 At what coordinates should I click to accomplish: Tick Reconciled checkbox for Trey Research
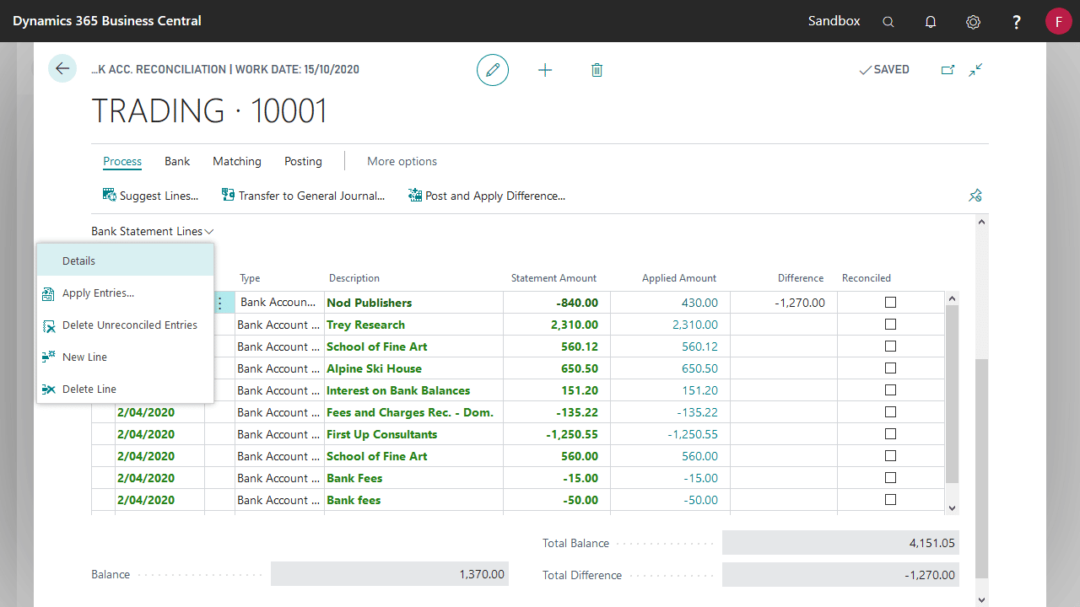(890, 325)
